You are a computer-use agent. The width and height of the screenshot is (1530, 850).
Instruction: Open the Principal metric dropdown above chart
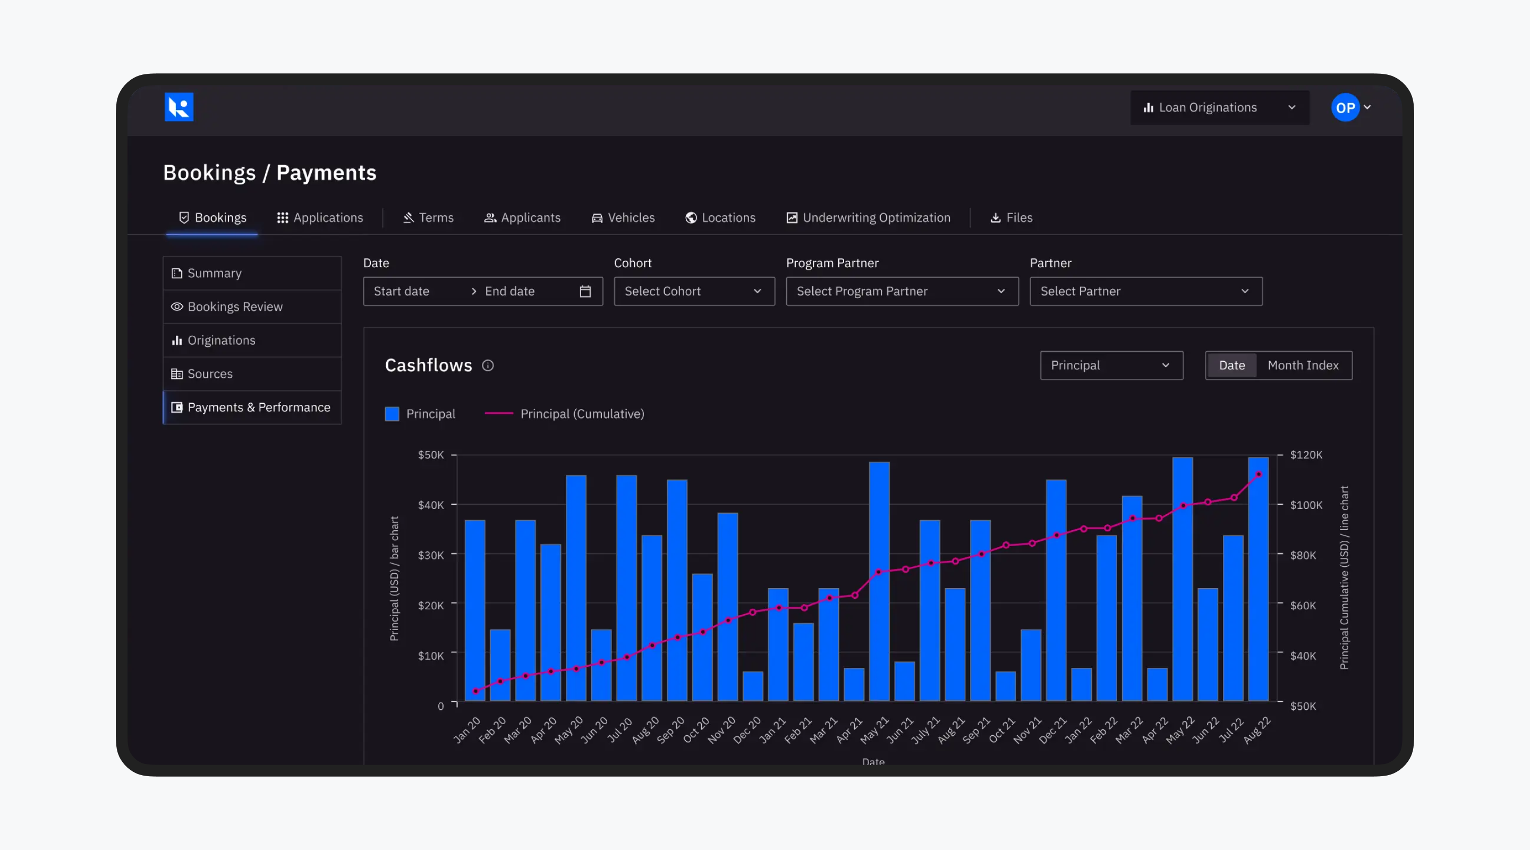1111,365
